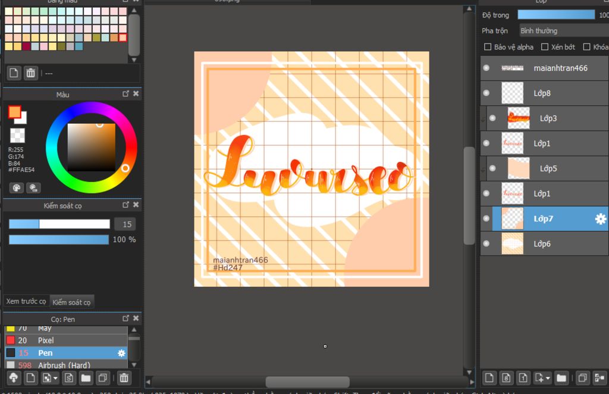
Task: Add a script brush with the S page icon
Action: [69, 378]
